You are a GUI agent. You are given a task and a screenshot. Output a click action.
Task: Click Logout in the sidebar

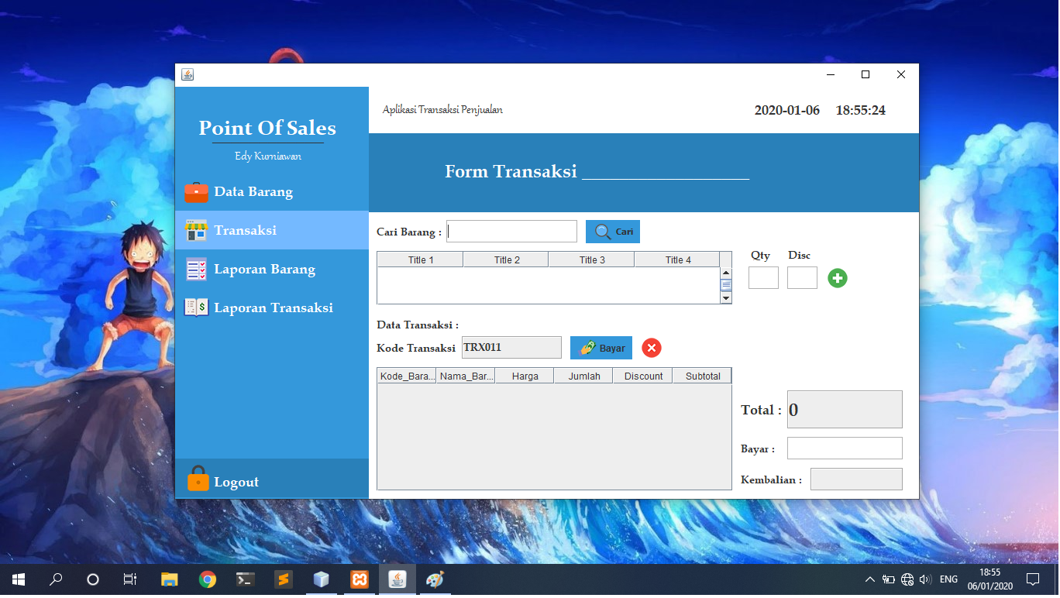(271, 479)
